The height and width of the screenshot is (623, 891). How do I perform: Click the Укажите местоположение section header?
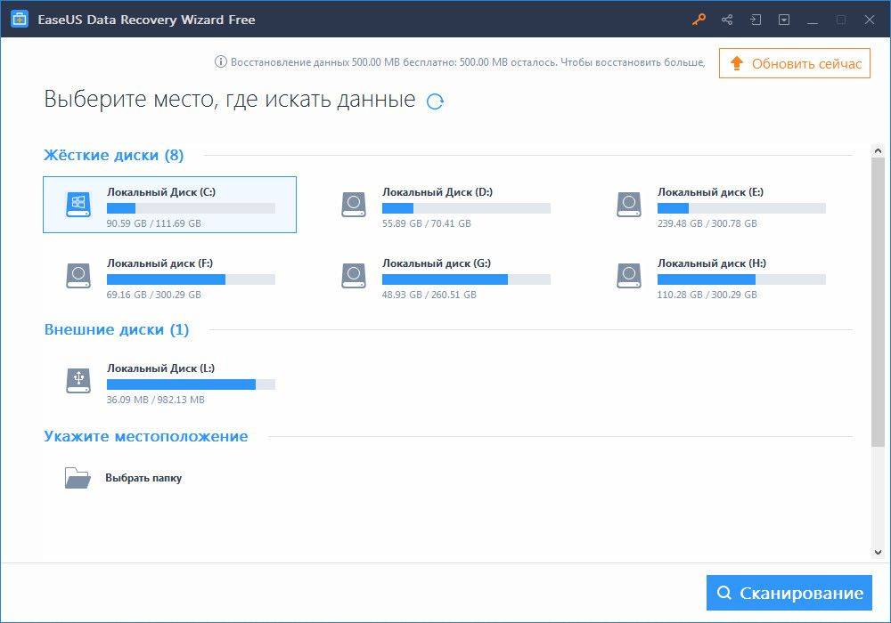(x=146, y=436)
